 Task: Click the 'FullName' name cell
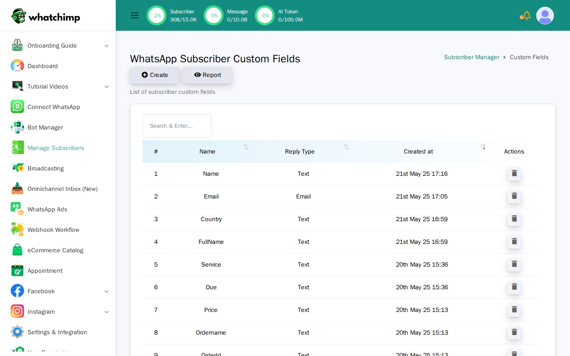[211, 242]
